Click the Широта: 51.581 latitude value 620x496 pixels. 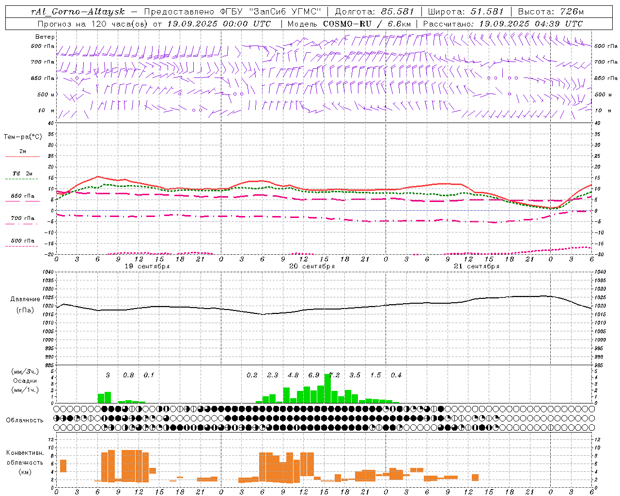pyautogui.click(x=466, y=12)
